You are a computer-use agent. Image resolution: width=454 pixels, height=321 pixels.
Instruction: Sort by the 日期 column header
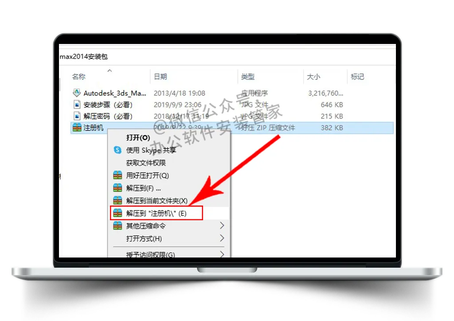pos(160,76)
